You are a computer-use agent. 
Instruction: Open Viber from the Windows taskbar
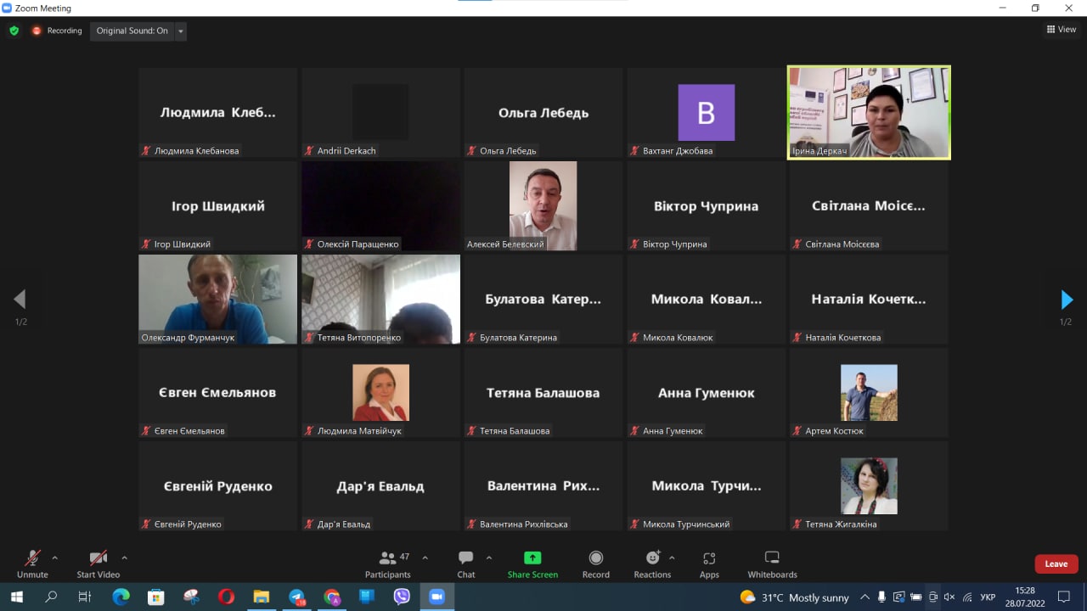pos(402,597)
